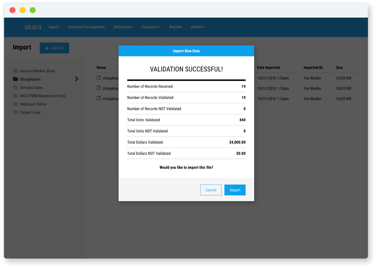Screen dimensions: 376x268
Task: Open the Reference dropdown menu
Action: (123, 27)
